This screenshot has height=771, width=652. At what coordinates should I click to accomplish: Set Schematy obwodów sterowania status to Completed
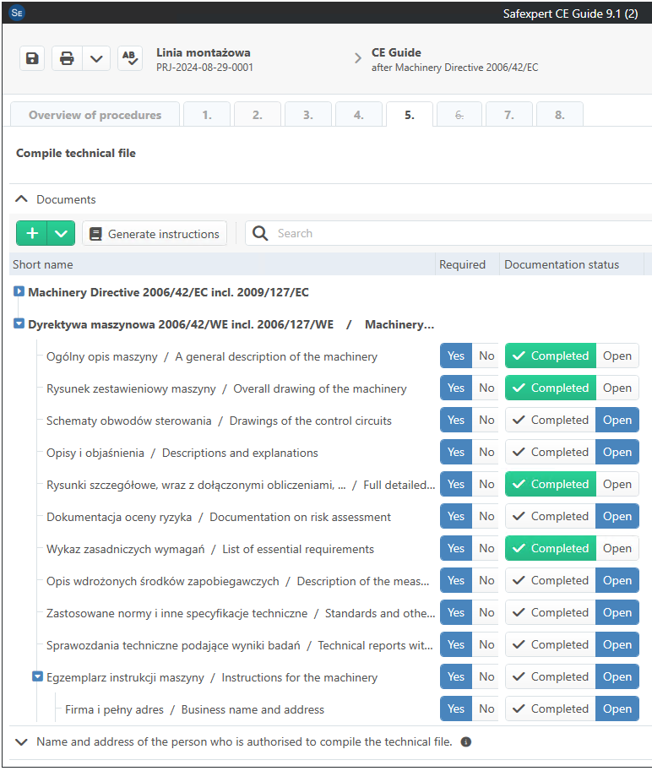(551, 421)
